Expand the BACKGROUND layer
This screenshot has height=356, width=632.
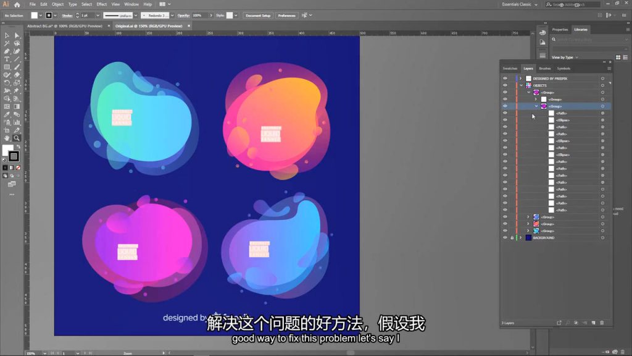pyautogui.click(x=521, y=238)
